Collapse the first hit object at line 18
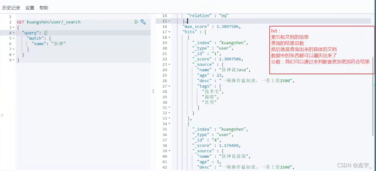 169,37
